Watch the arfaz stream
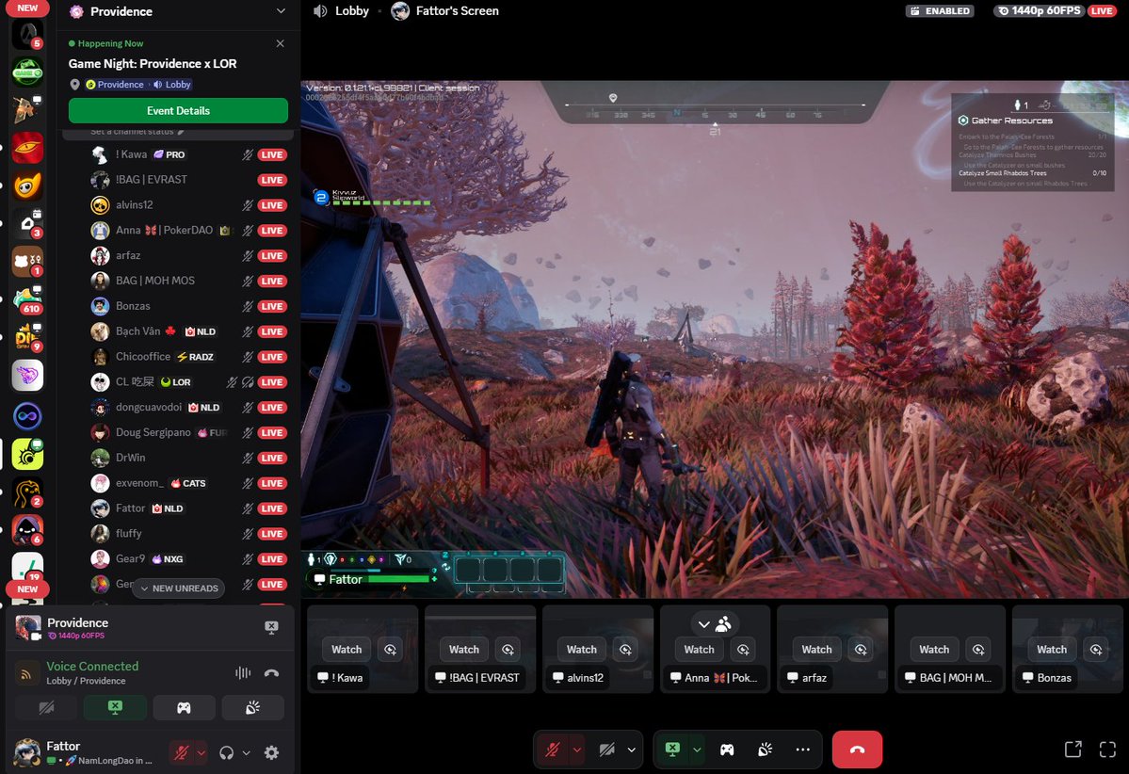The width and height of the screenshot is (1129, 774). pyautogui.click(x=816, y=650)
